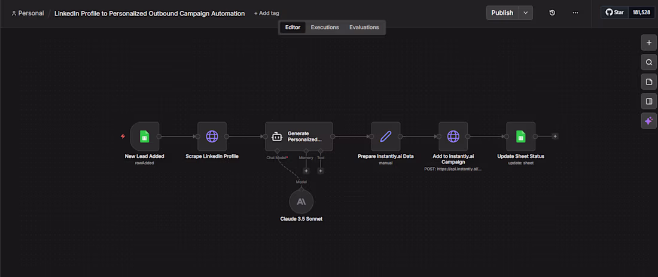Add a Memory sub-node with plus
The height and width of the screenshot is (277, 658).
(x=306, y=171)
